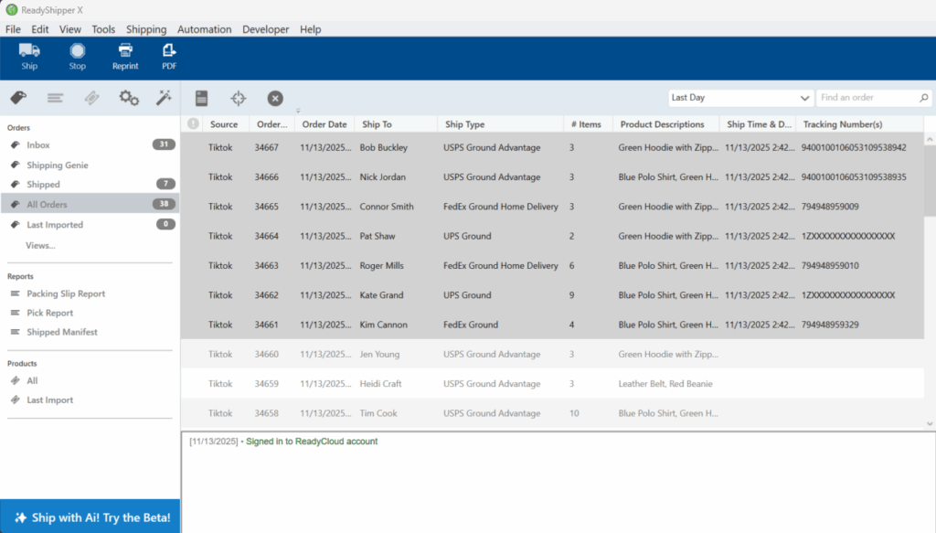The height and width of the screenshot is (533, 936).
Task: Click the document page toolbar icon
Action: point(201,98)
